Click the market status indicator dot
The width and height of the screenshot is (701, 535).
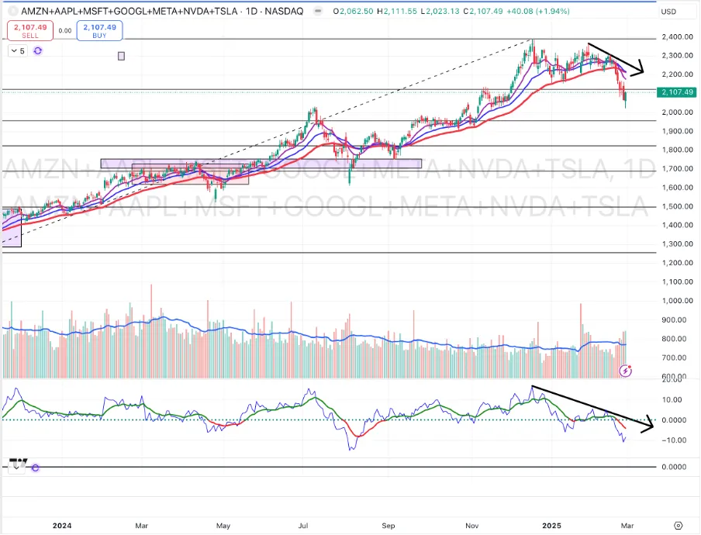[x=318, y=11]
